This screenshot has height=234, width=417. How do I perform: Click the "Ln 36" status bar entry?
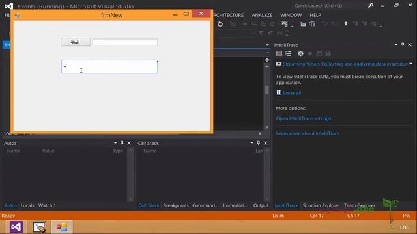(278, 216)
